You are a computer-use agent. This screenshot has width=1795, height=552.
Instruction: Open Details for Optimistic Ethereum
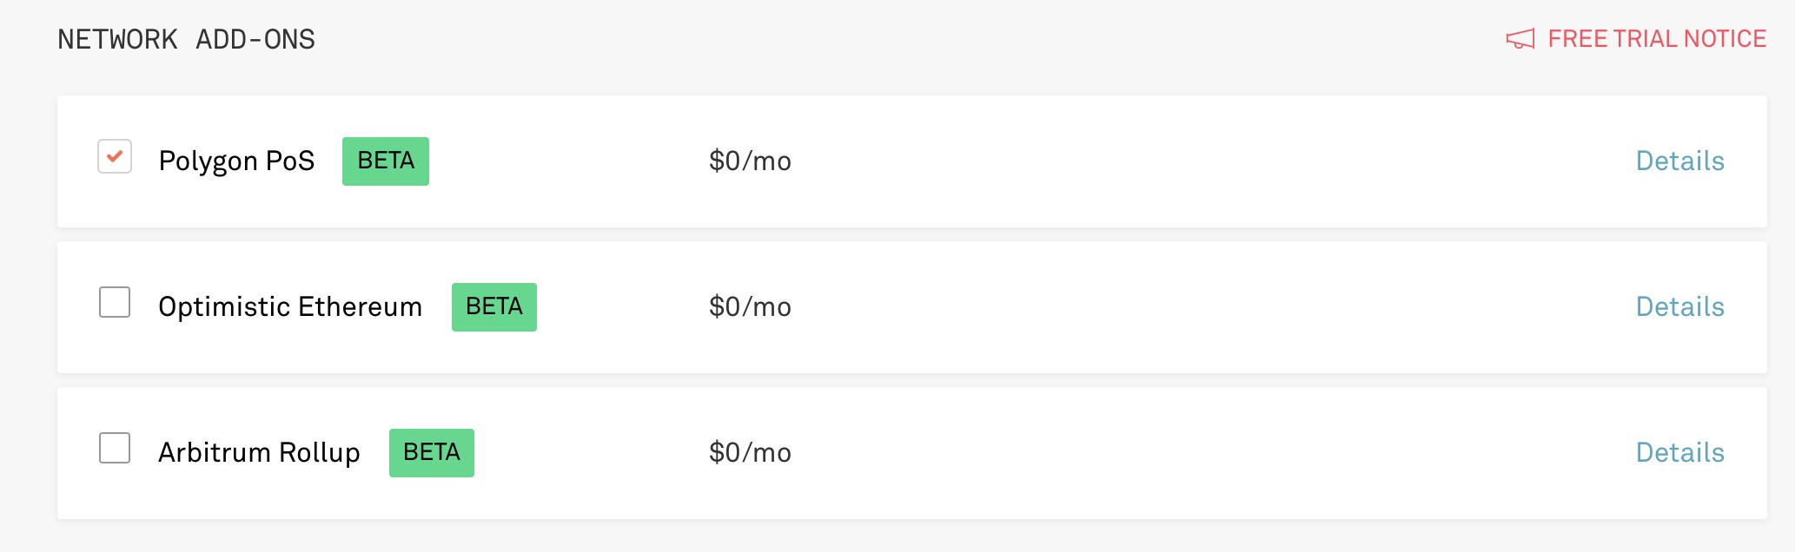coord(1679,307)
